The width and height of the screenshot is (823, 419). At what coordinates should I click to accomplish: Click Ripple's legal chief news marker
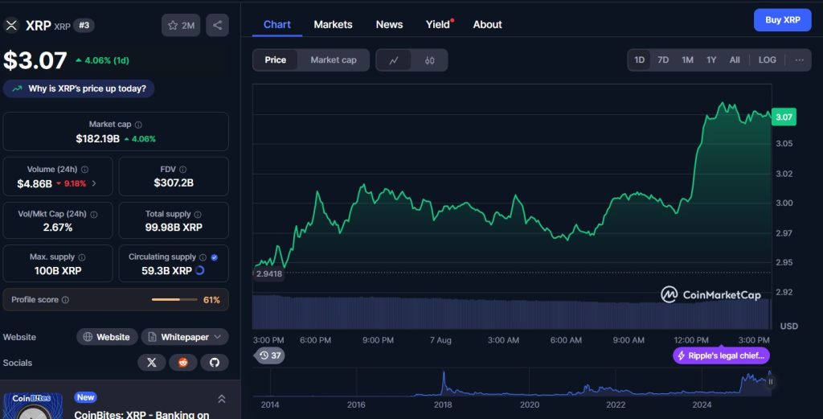[721, 355]
